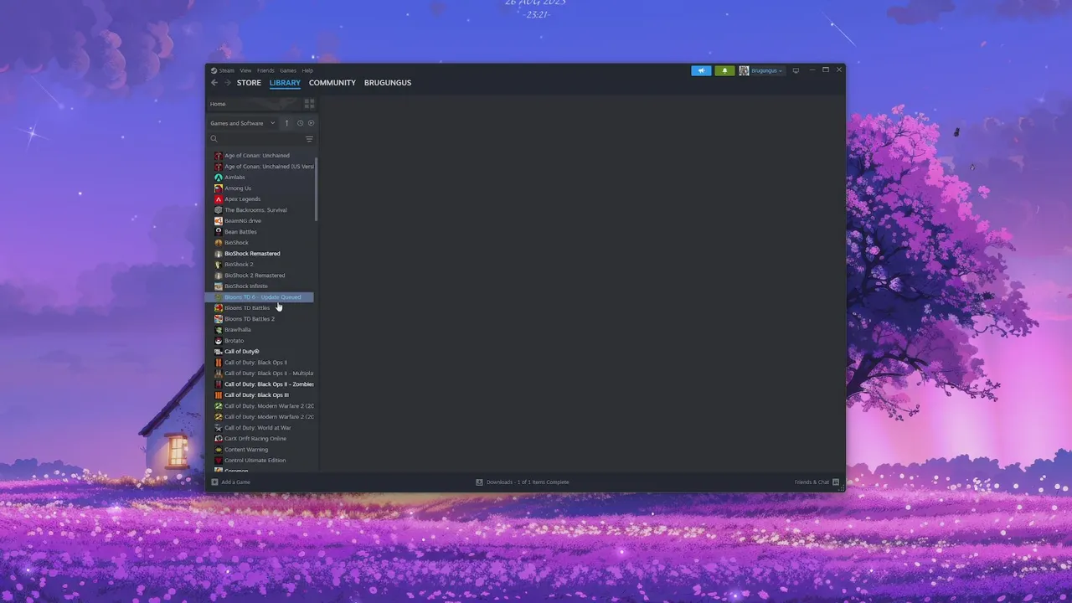Open the Friends menu
Image resolution: width=1072 pixels, height=603 pixels.
265,70
